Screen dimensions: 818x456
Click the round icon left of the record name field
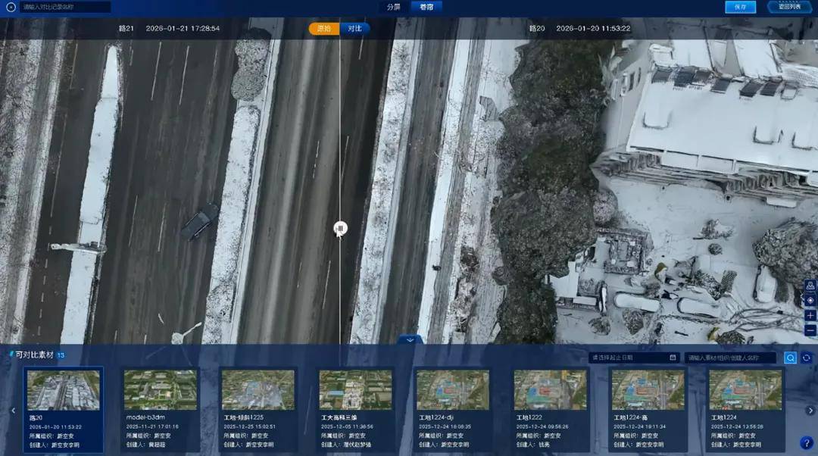coord(11,7)
